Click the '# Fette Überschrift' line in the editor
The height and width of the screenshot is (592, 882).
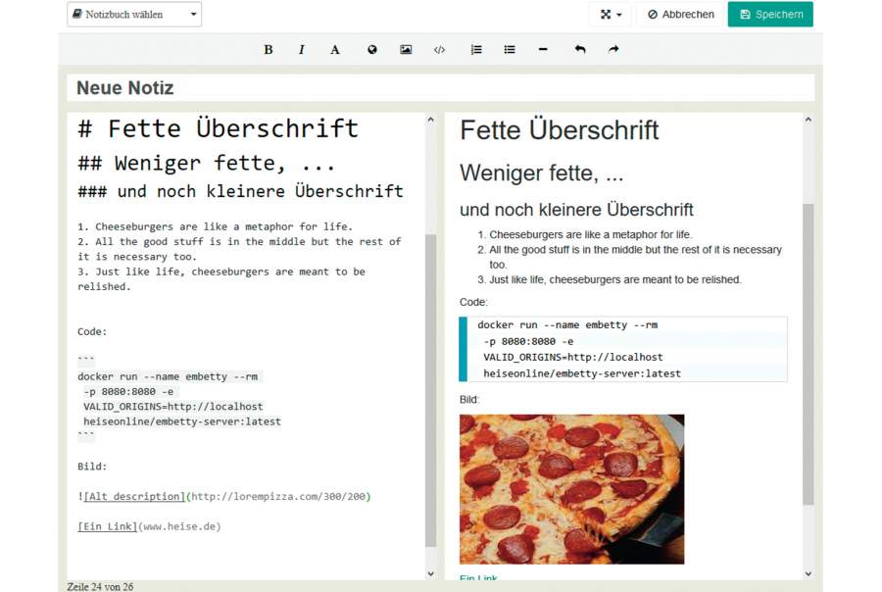[219, 128]
